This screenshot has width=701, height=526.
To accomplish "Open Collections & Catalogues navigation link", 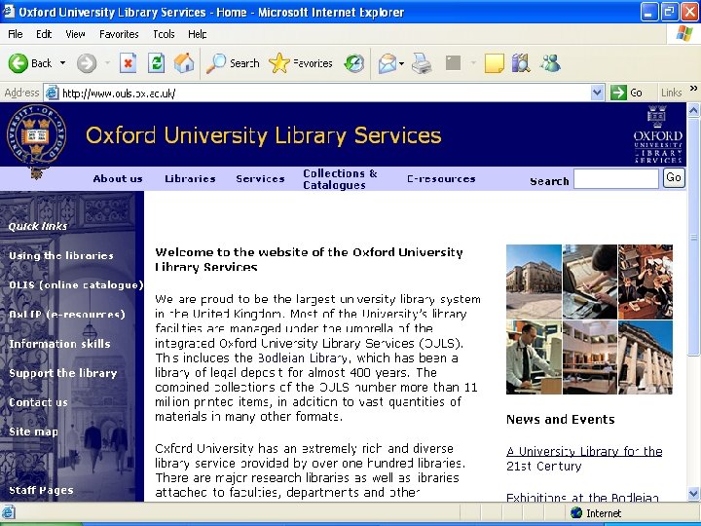I will [x=340, y=179].
